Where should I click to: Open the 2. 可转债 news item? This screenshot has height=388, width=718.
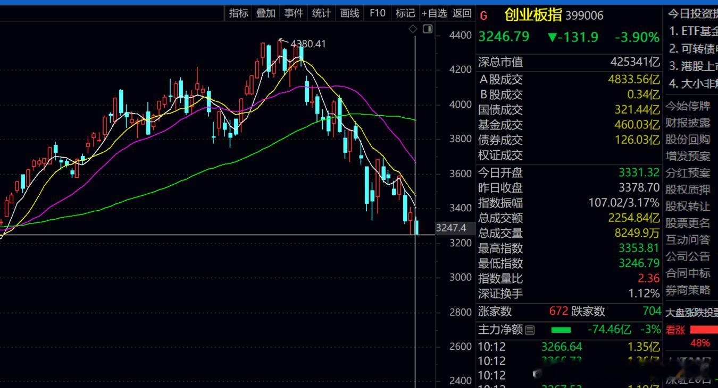click(694, 49)
